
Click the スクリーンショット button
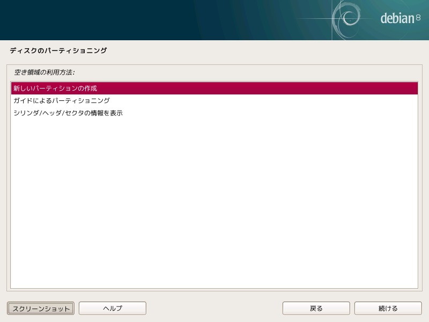pyautogui.click(x=41, y=308)
